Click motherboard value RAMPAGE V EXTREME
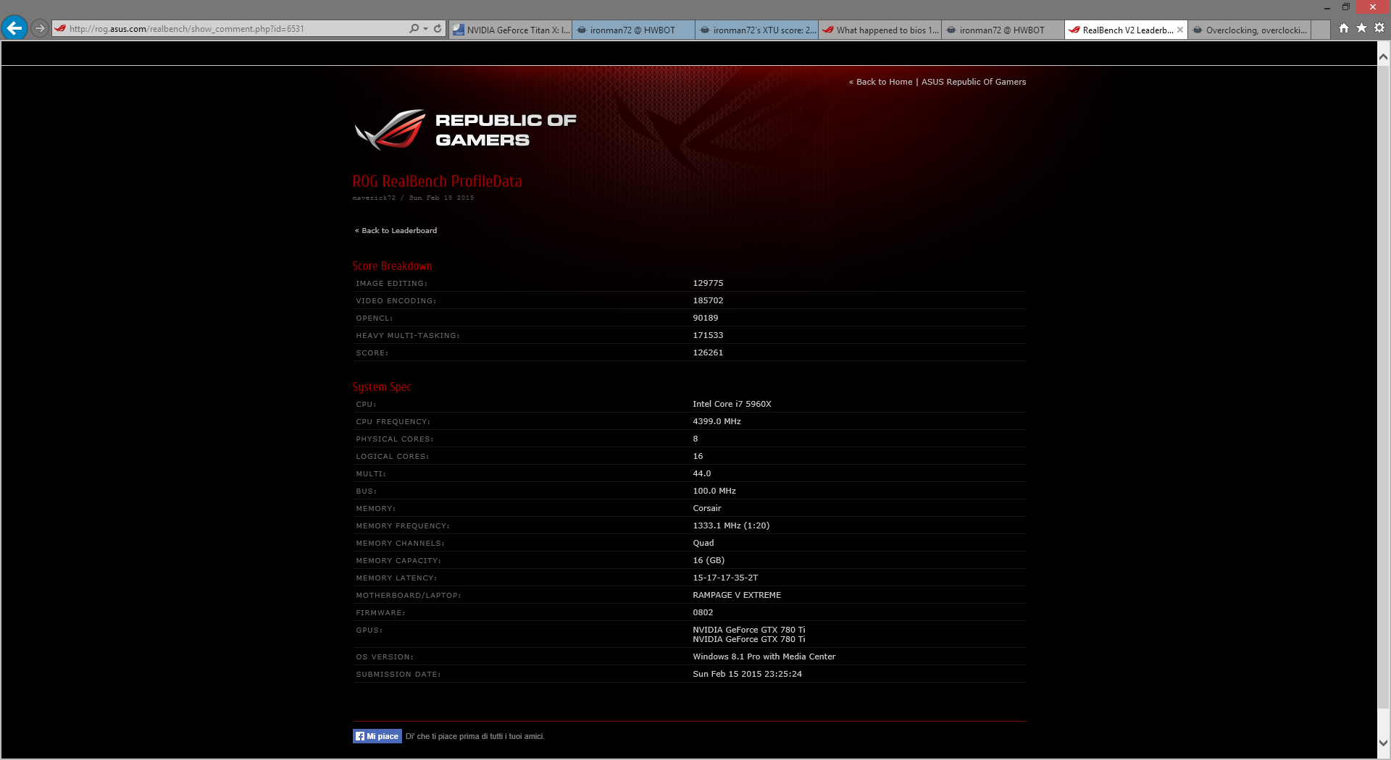 737,595
